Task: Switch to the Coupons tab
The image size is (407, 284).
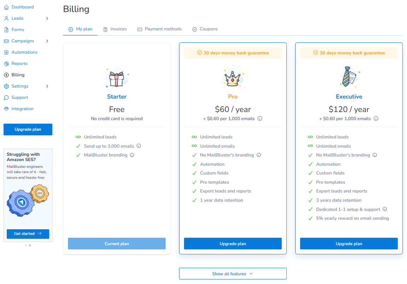Action: click(x=205, y=29)
